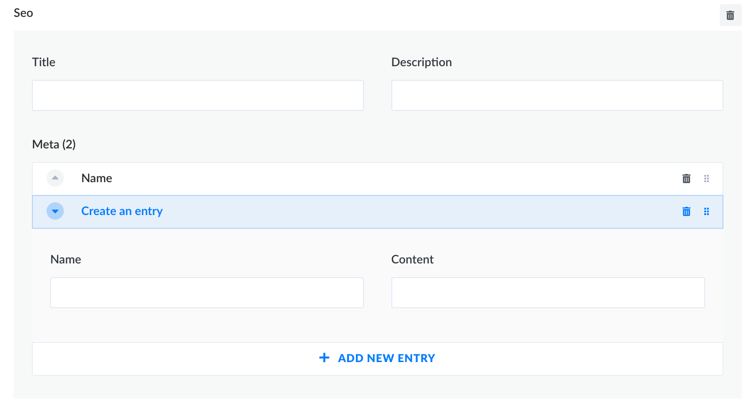
Task: Click the plus icon beside ADD NEW ENTRY
Action: (324, 358)
